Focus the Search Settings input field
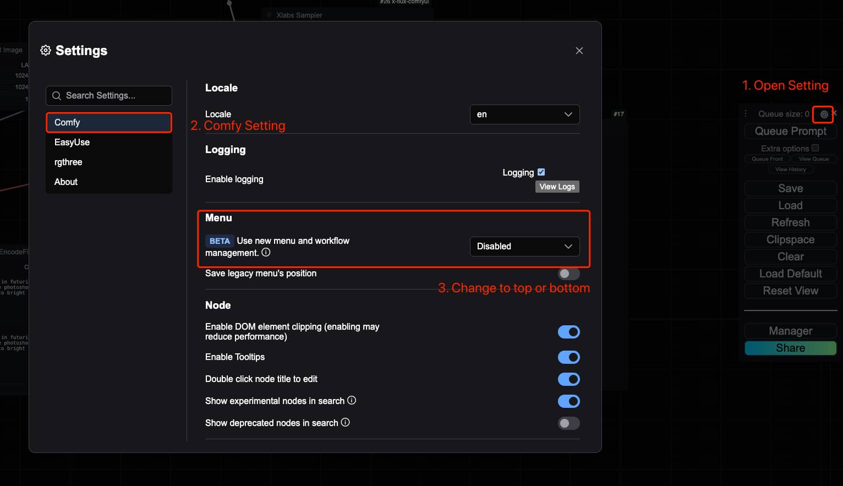 [109, 96]
